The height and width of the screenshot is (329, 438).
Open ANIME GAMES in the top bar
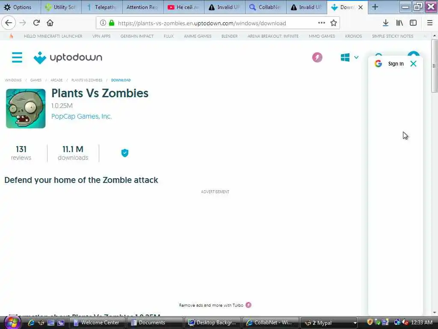(198, 36)
